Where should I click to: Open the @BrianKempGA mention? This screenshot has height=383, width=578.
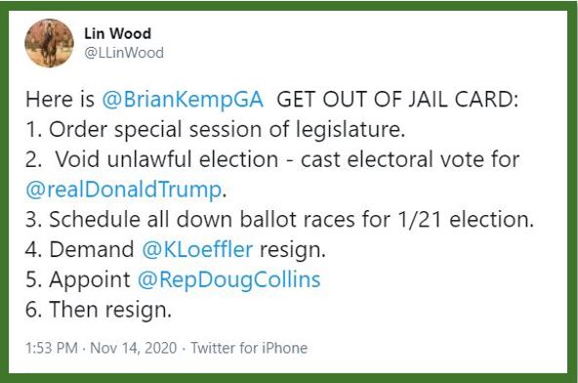tap(183, 100)
